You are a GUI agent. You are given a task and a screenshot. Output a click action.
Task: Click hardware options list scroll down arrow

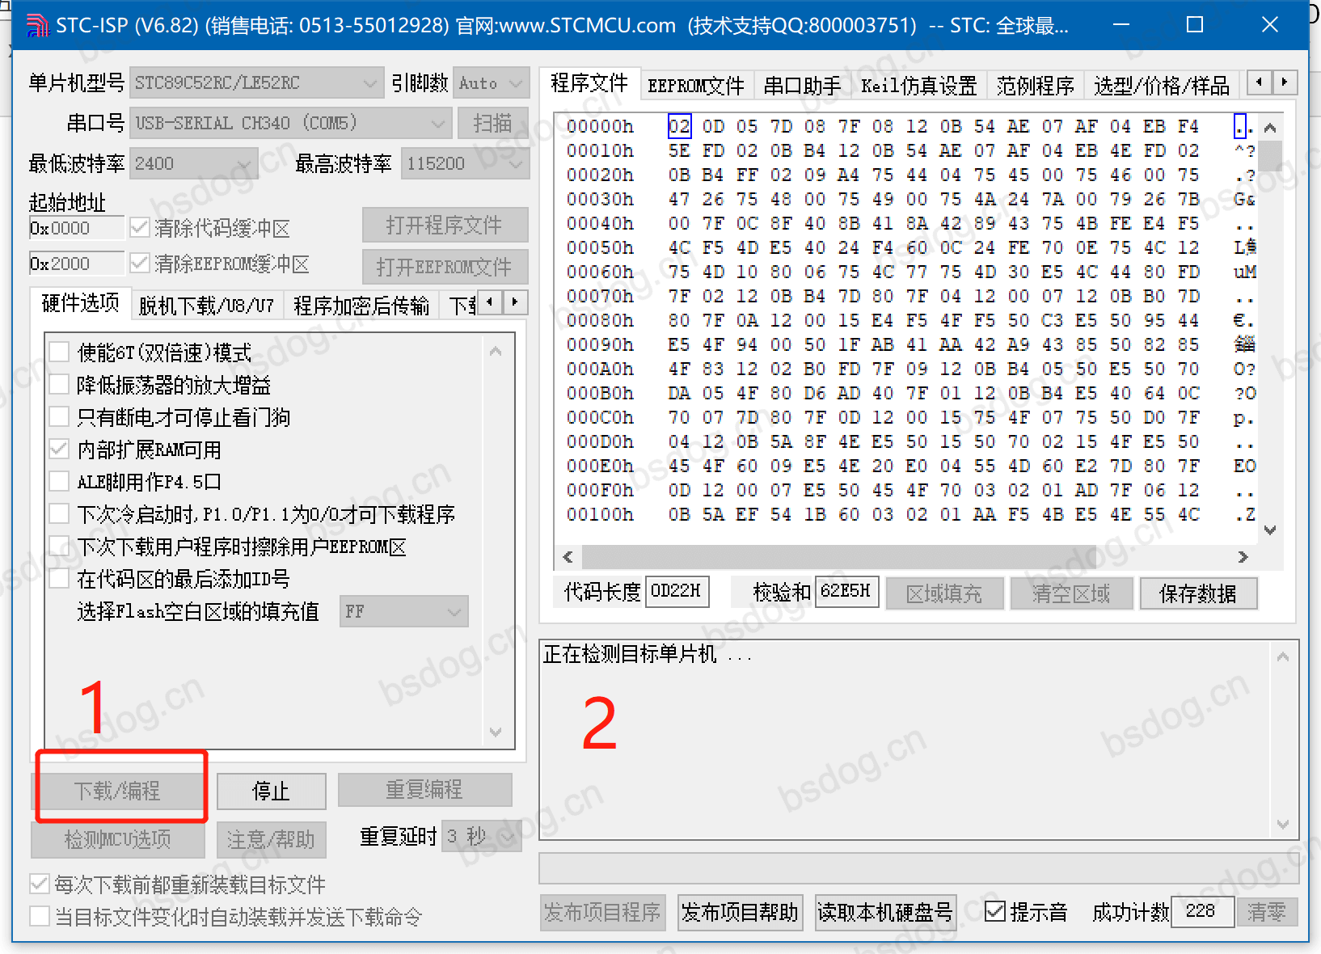496,732
